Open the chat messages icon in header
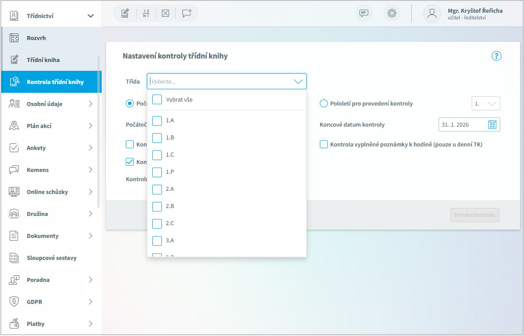Screen dimensions: 524x336 pos(364,13)
